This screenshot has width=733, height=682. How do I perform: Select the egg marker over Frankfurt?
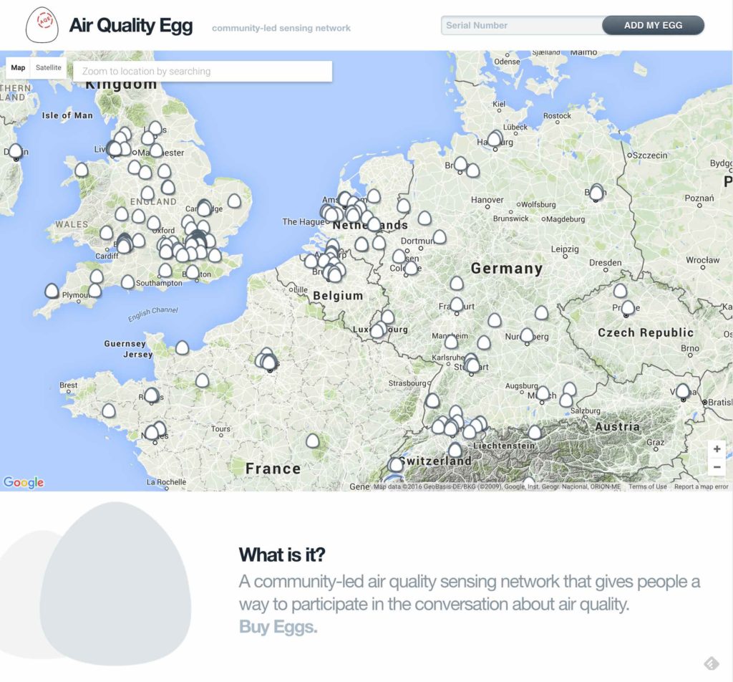pos(457,305)
